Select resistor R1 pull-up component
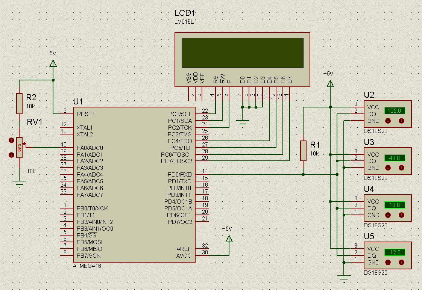This screenshot has height=290, width=422. click(303, 151)
